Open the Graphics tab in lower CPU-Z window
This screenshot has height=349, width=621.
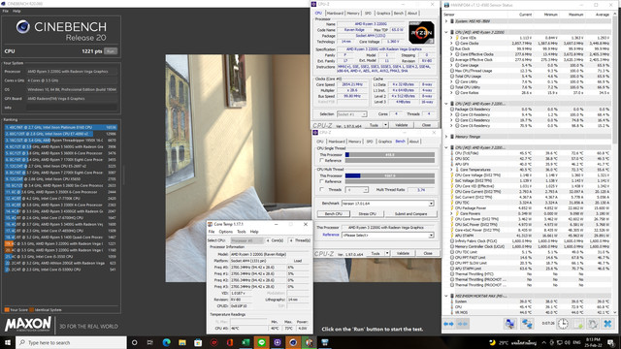click(x=384, y=142)
